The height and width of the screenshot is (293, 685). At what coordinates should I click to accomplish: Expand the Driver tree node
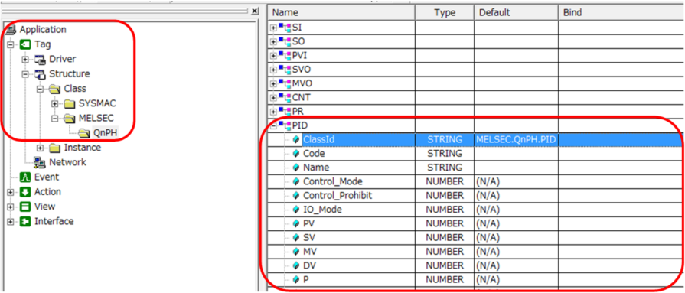coord(25,60)
